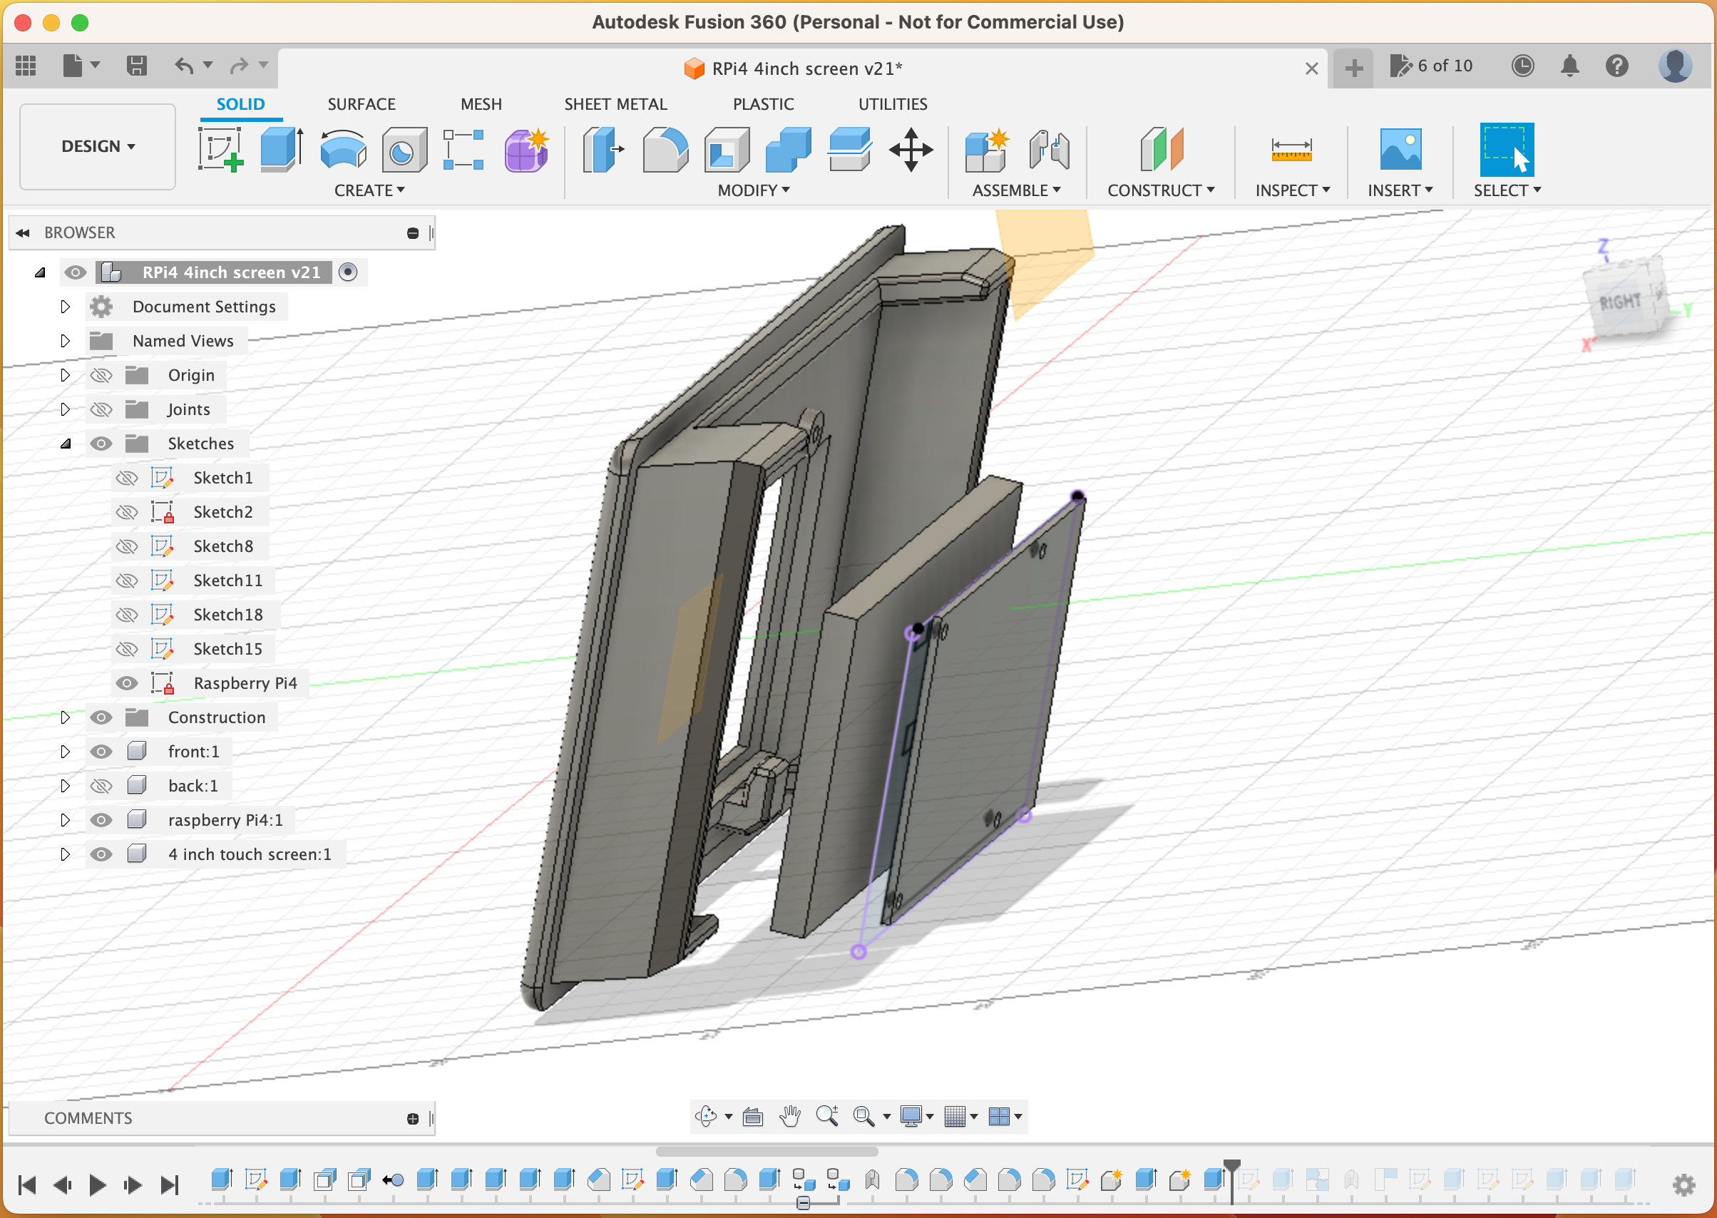The height and width of the screenshot is (1218, 1717).
Task: Select the Create Form purple icon
Action: (x=526, y=149)
